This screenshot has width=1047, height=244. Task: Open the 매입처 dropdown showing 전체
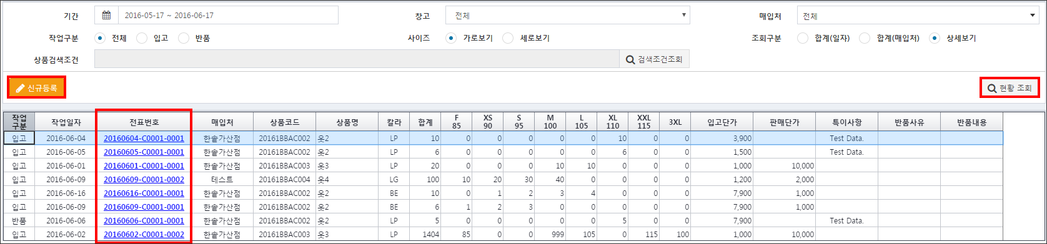(918, 16)
